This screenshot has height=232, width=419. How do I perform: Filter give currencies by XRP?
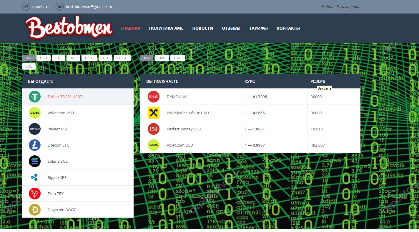[x=73, y=58]
